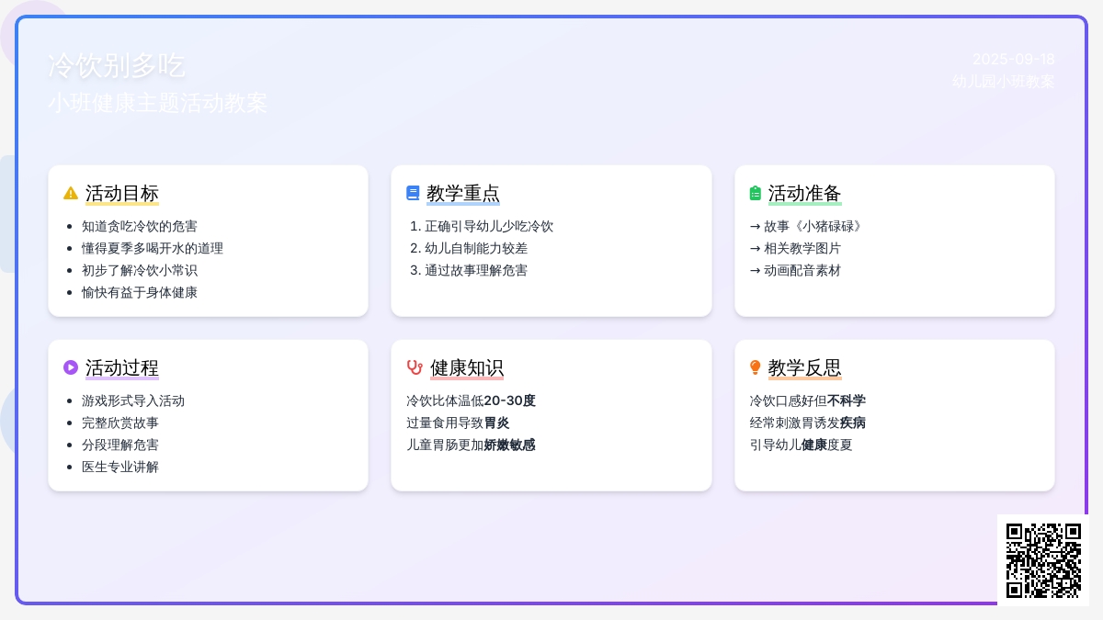Click the arrow item 动画配音素材

coord(795,270)
